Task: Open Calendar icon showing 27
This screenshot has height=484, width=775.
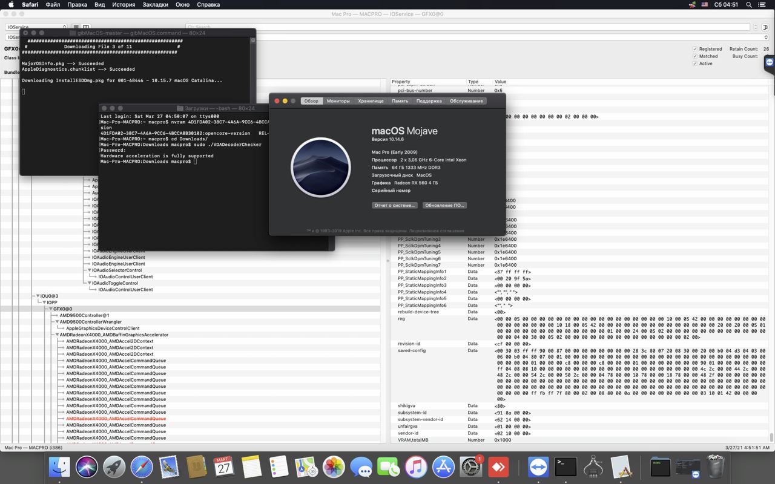Action: coord(224,467)
